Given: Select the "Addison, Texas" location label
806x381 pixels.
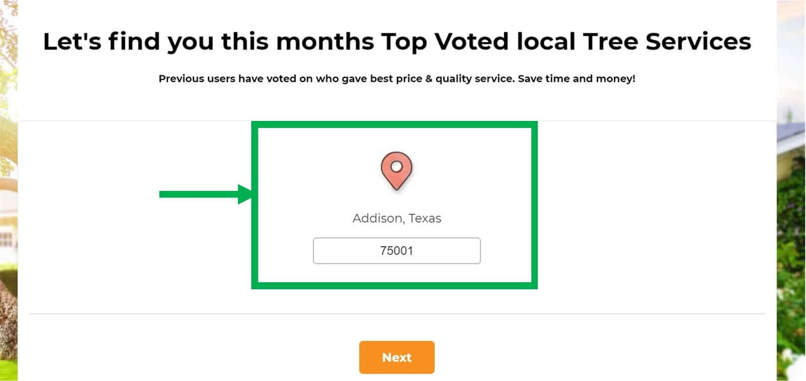Looking at the screenshot, I should click(397, 218).
